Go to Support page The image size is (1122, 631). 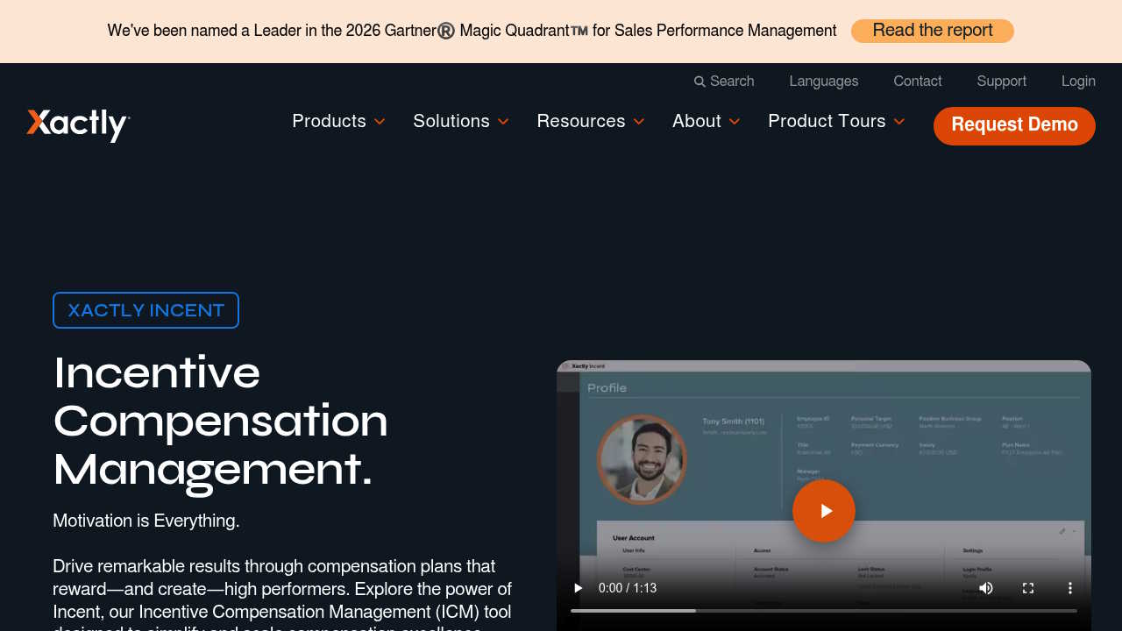pos(1002,82)
